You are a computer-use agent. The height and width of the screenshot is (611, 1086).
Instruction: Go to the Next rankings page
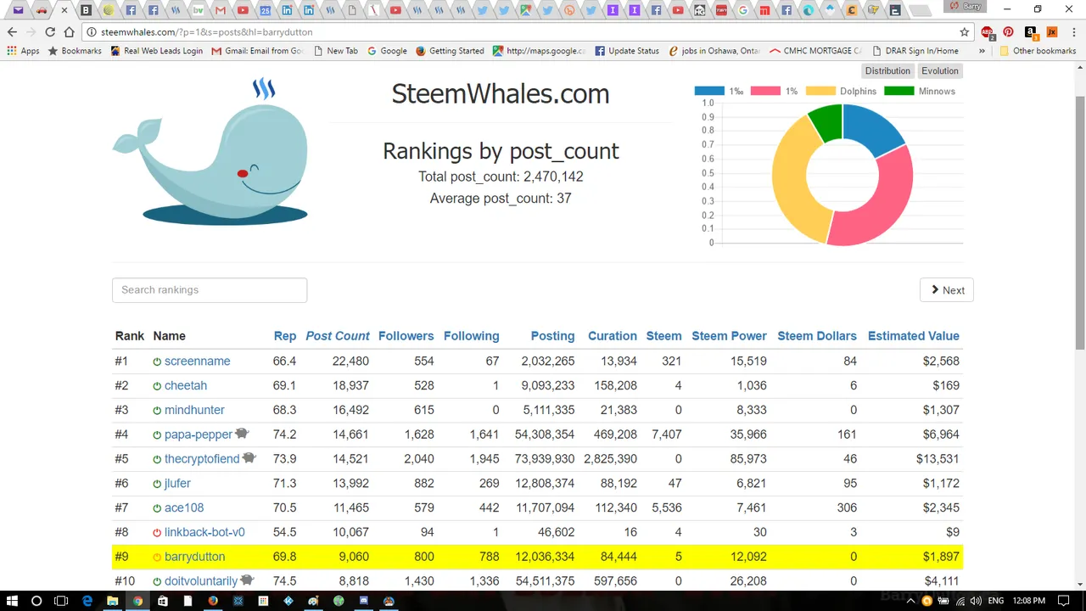[947, 290]
